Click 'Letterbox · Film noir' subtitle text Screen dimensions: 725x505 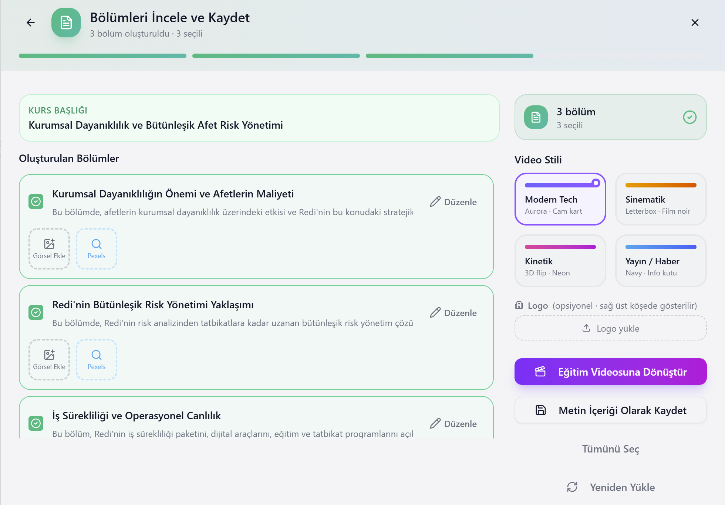[x=658, y=211]
